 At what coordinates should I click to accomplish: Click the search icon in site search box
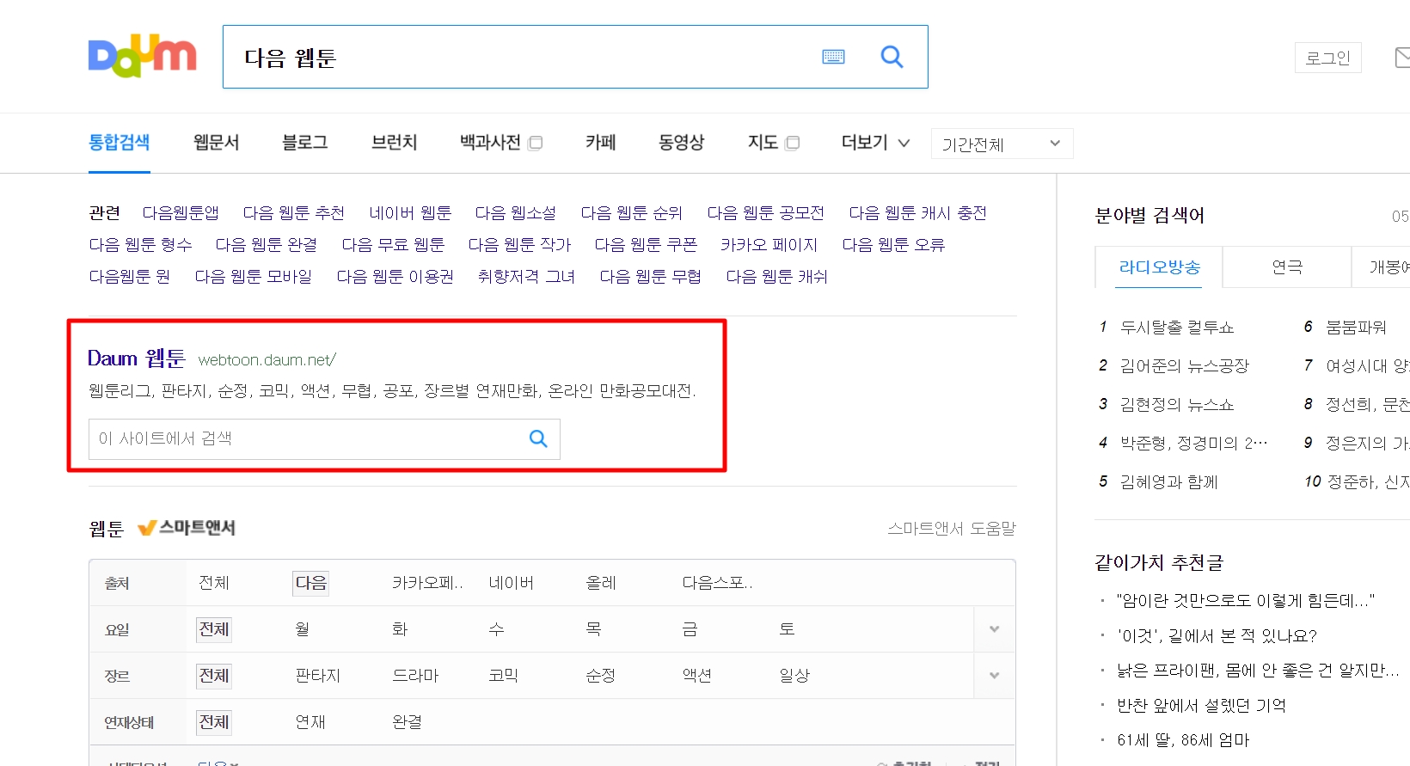(x=538, y=438)
